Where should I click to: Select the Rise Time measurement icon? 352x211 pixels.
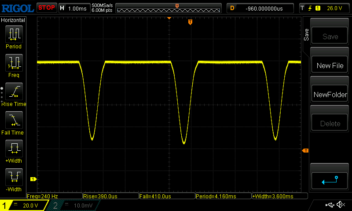[x=14, y=91]
